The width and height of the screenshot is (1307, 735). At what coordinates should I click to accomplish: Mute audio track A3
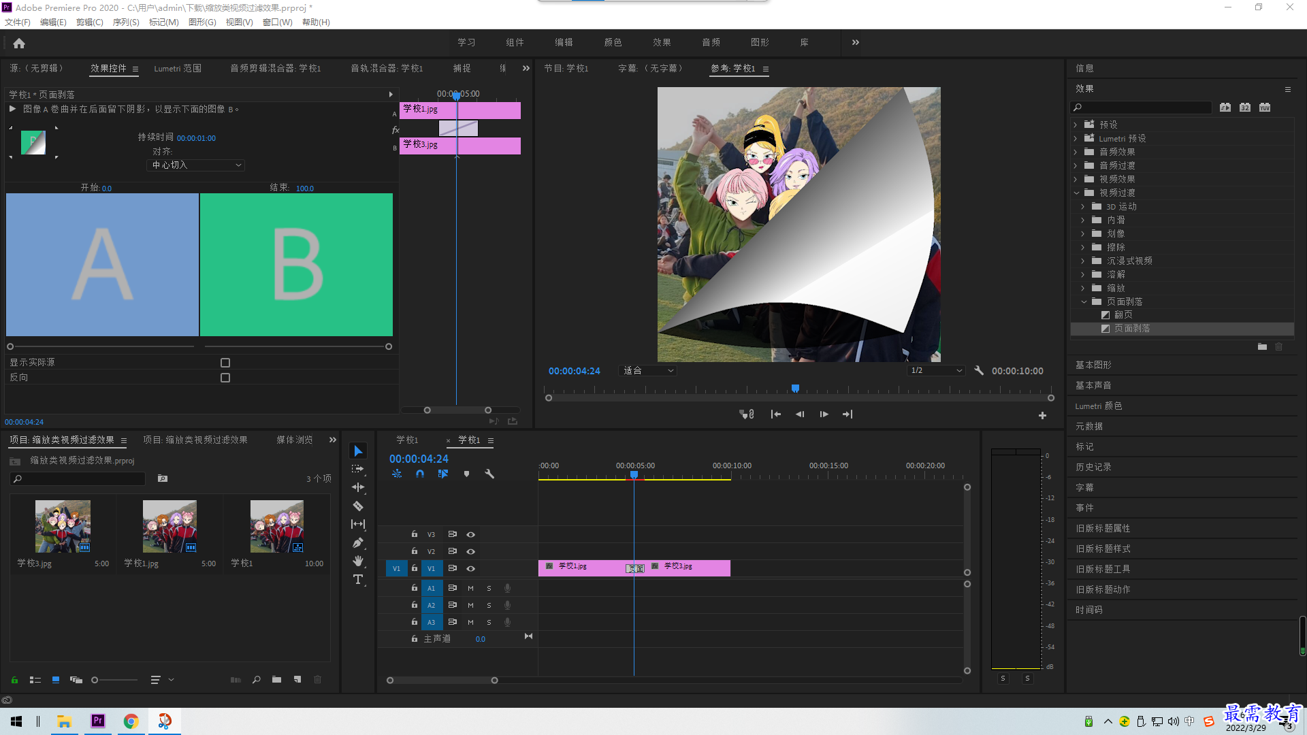coord(470,622)
